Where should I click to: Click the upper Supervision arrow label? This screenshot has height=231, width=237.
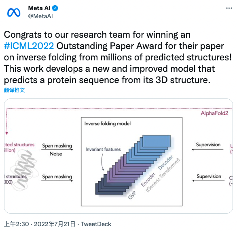(x=208, y=145)
